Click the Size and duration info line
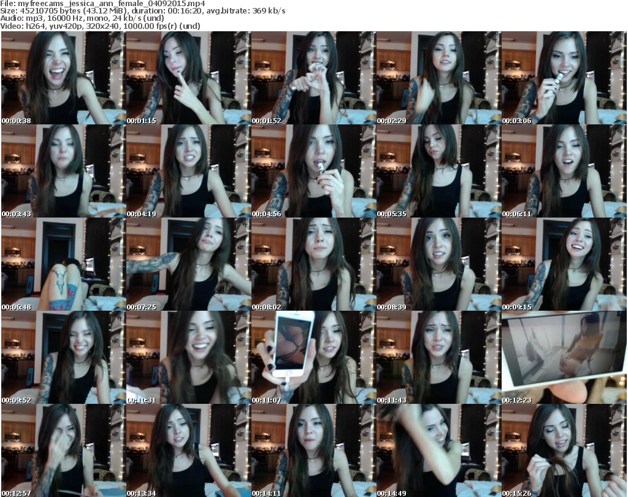The width and height of the screenshot is (628, 497). click(x=142, y=11)
